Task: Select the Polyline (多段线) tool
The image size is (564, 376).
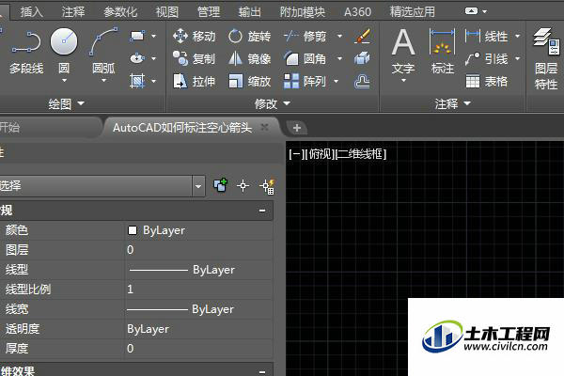Action: point(26,53)
